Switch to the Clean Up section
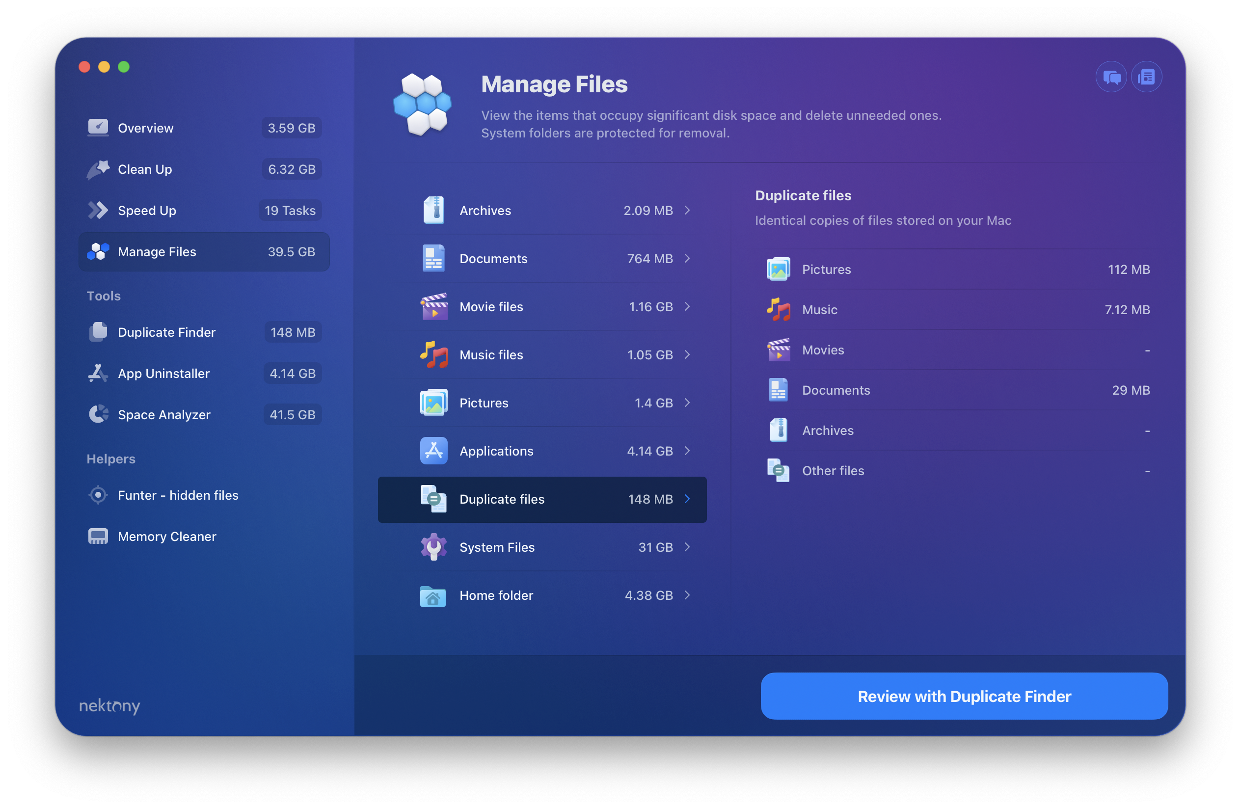1241x809 pixels. (144, 169)
